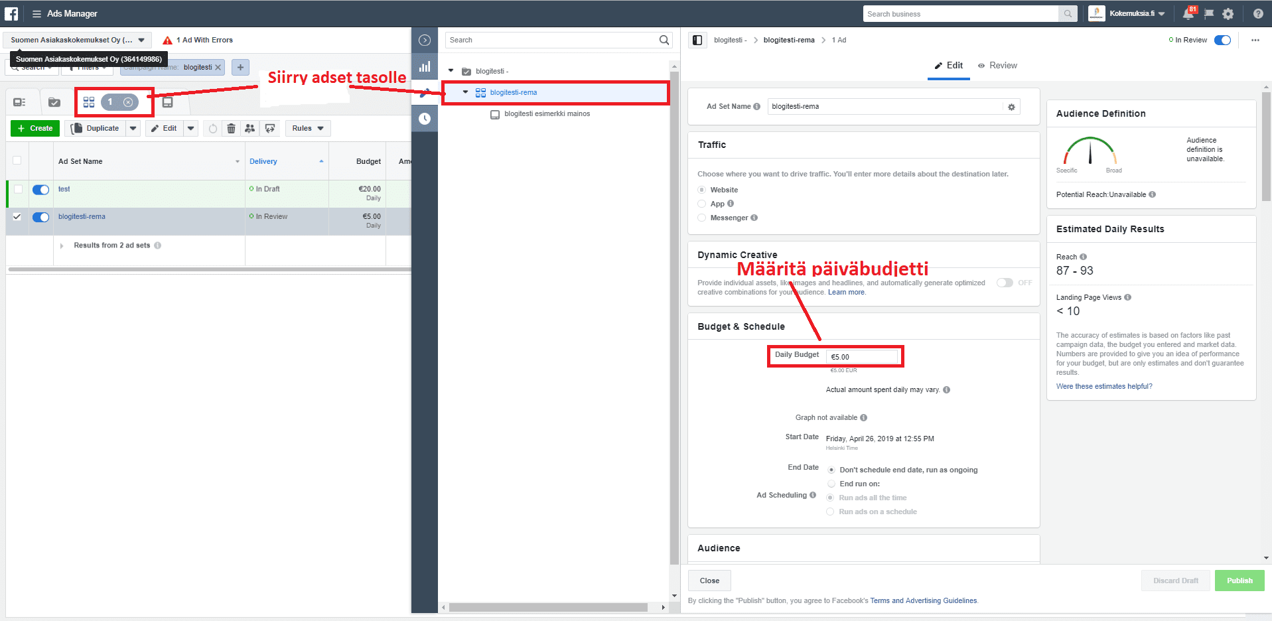Select the Messenger traffic radio option
The width and height of the screenshot is (1272, 621).
click(702, 218)
